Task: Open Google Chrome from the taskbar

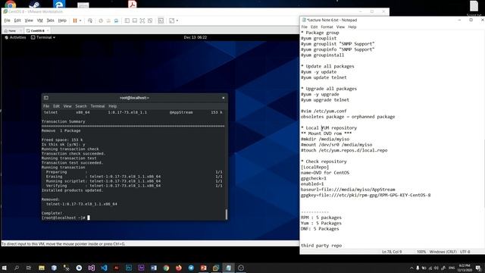Action: [166, 268]
